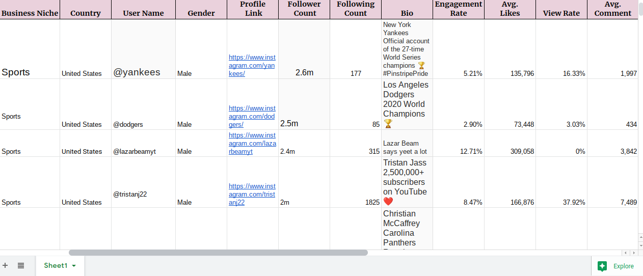
Task: Follow the lazarbeamyt Instagram profile link
Action: (252, 143)
